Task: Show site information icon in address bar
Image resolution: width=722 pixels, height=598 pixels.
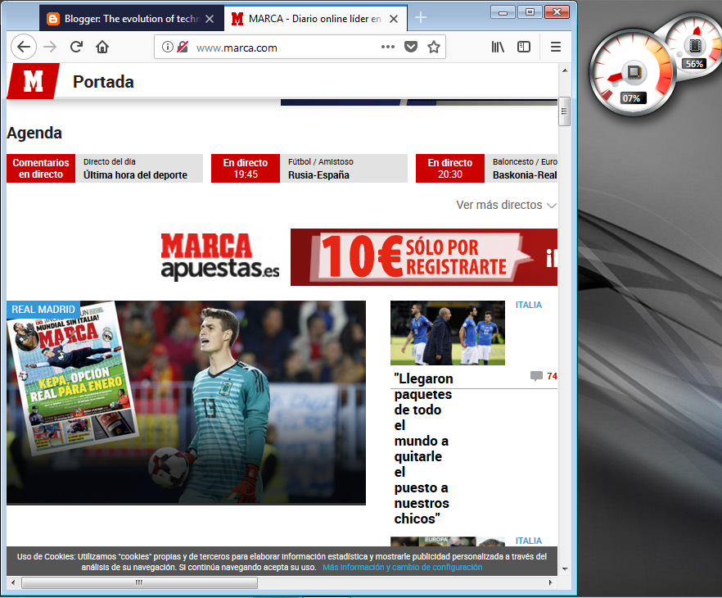Action: pos(168,47)
